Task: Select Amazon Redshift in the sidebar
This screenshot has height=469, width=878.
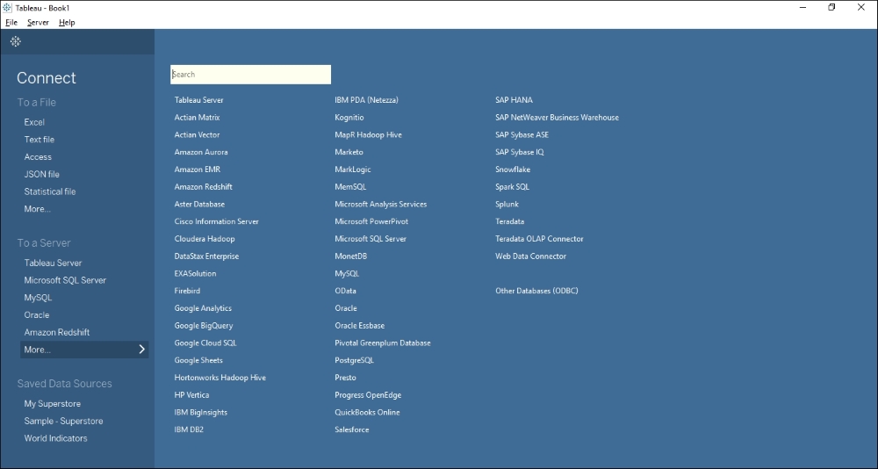Action: (x=56, y=332)
